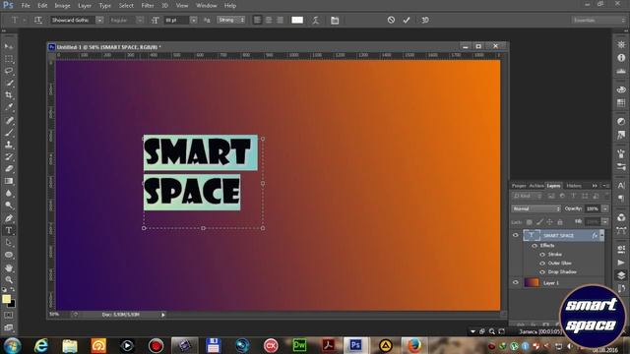Toggle visibility of Layer 1
The image size is (630, 354).
(516, 282)
